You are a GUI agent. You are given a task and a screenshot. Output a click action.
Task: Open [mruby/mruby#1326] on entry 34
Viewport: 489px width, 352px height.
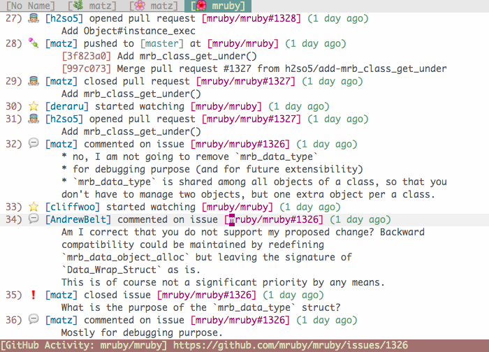point(274,219)
